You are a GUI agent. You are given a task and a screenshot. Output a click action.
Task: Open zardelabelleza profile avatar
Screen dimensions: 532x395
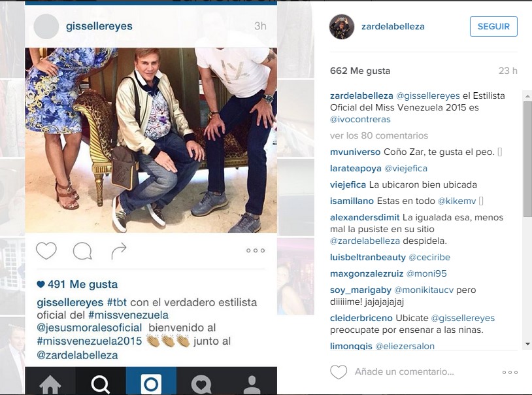tap(342, 27)
